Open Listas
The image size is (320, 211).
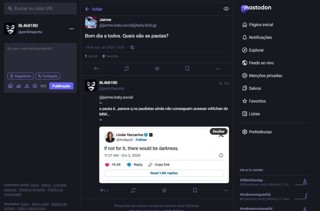[x=251, y=114]
